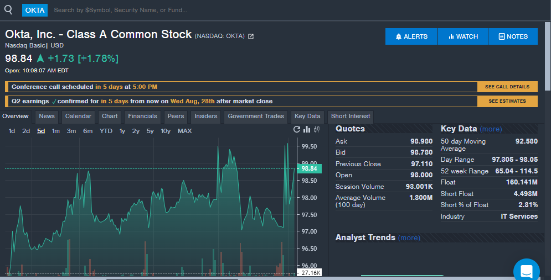The image size is (551, 280).
Task: Refresh the chart with the reload icon
Action: pyautogui.click(x=297, y=129)
